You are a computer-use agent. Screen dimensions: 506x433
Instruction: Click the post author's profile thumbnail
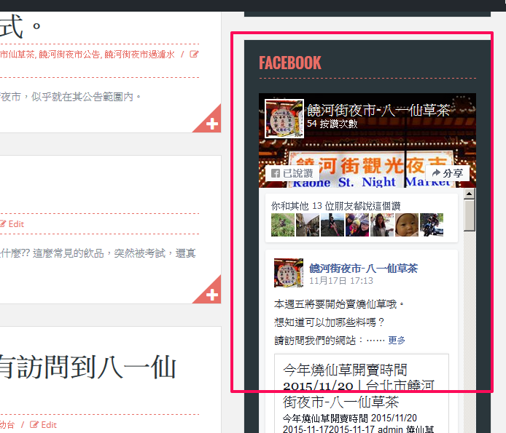point(288,273)
